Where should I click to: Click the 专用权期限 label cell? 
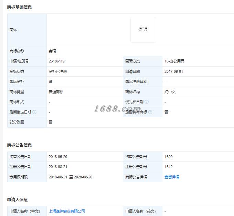point(27,177)
